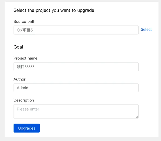Click the blue Upgrades button
The image size is (161, 141).
click(27, 128)
